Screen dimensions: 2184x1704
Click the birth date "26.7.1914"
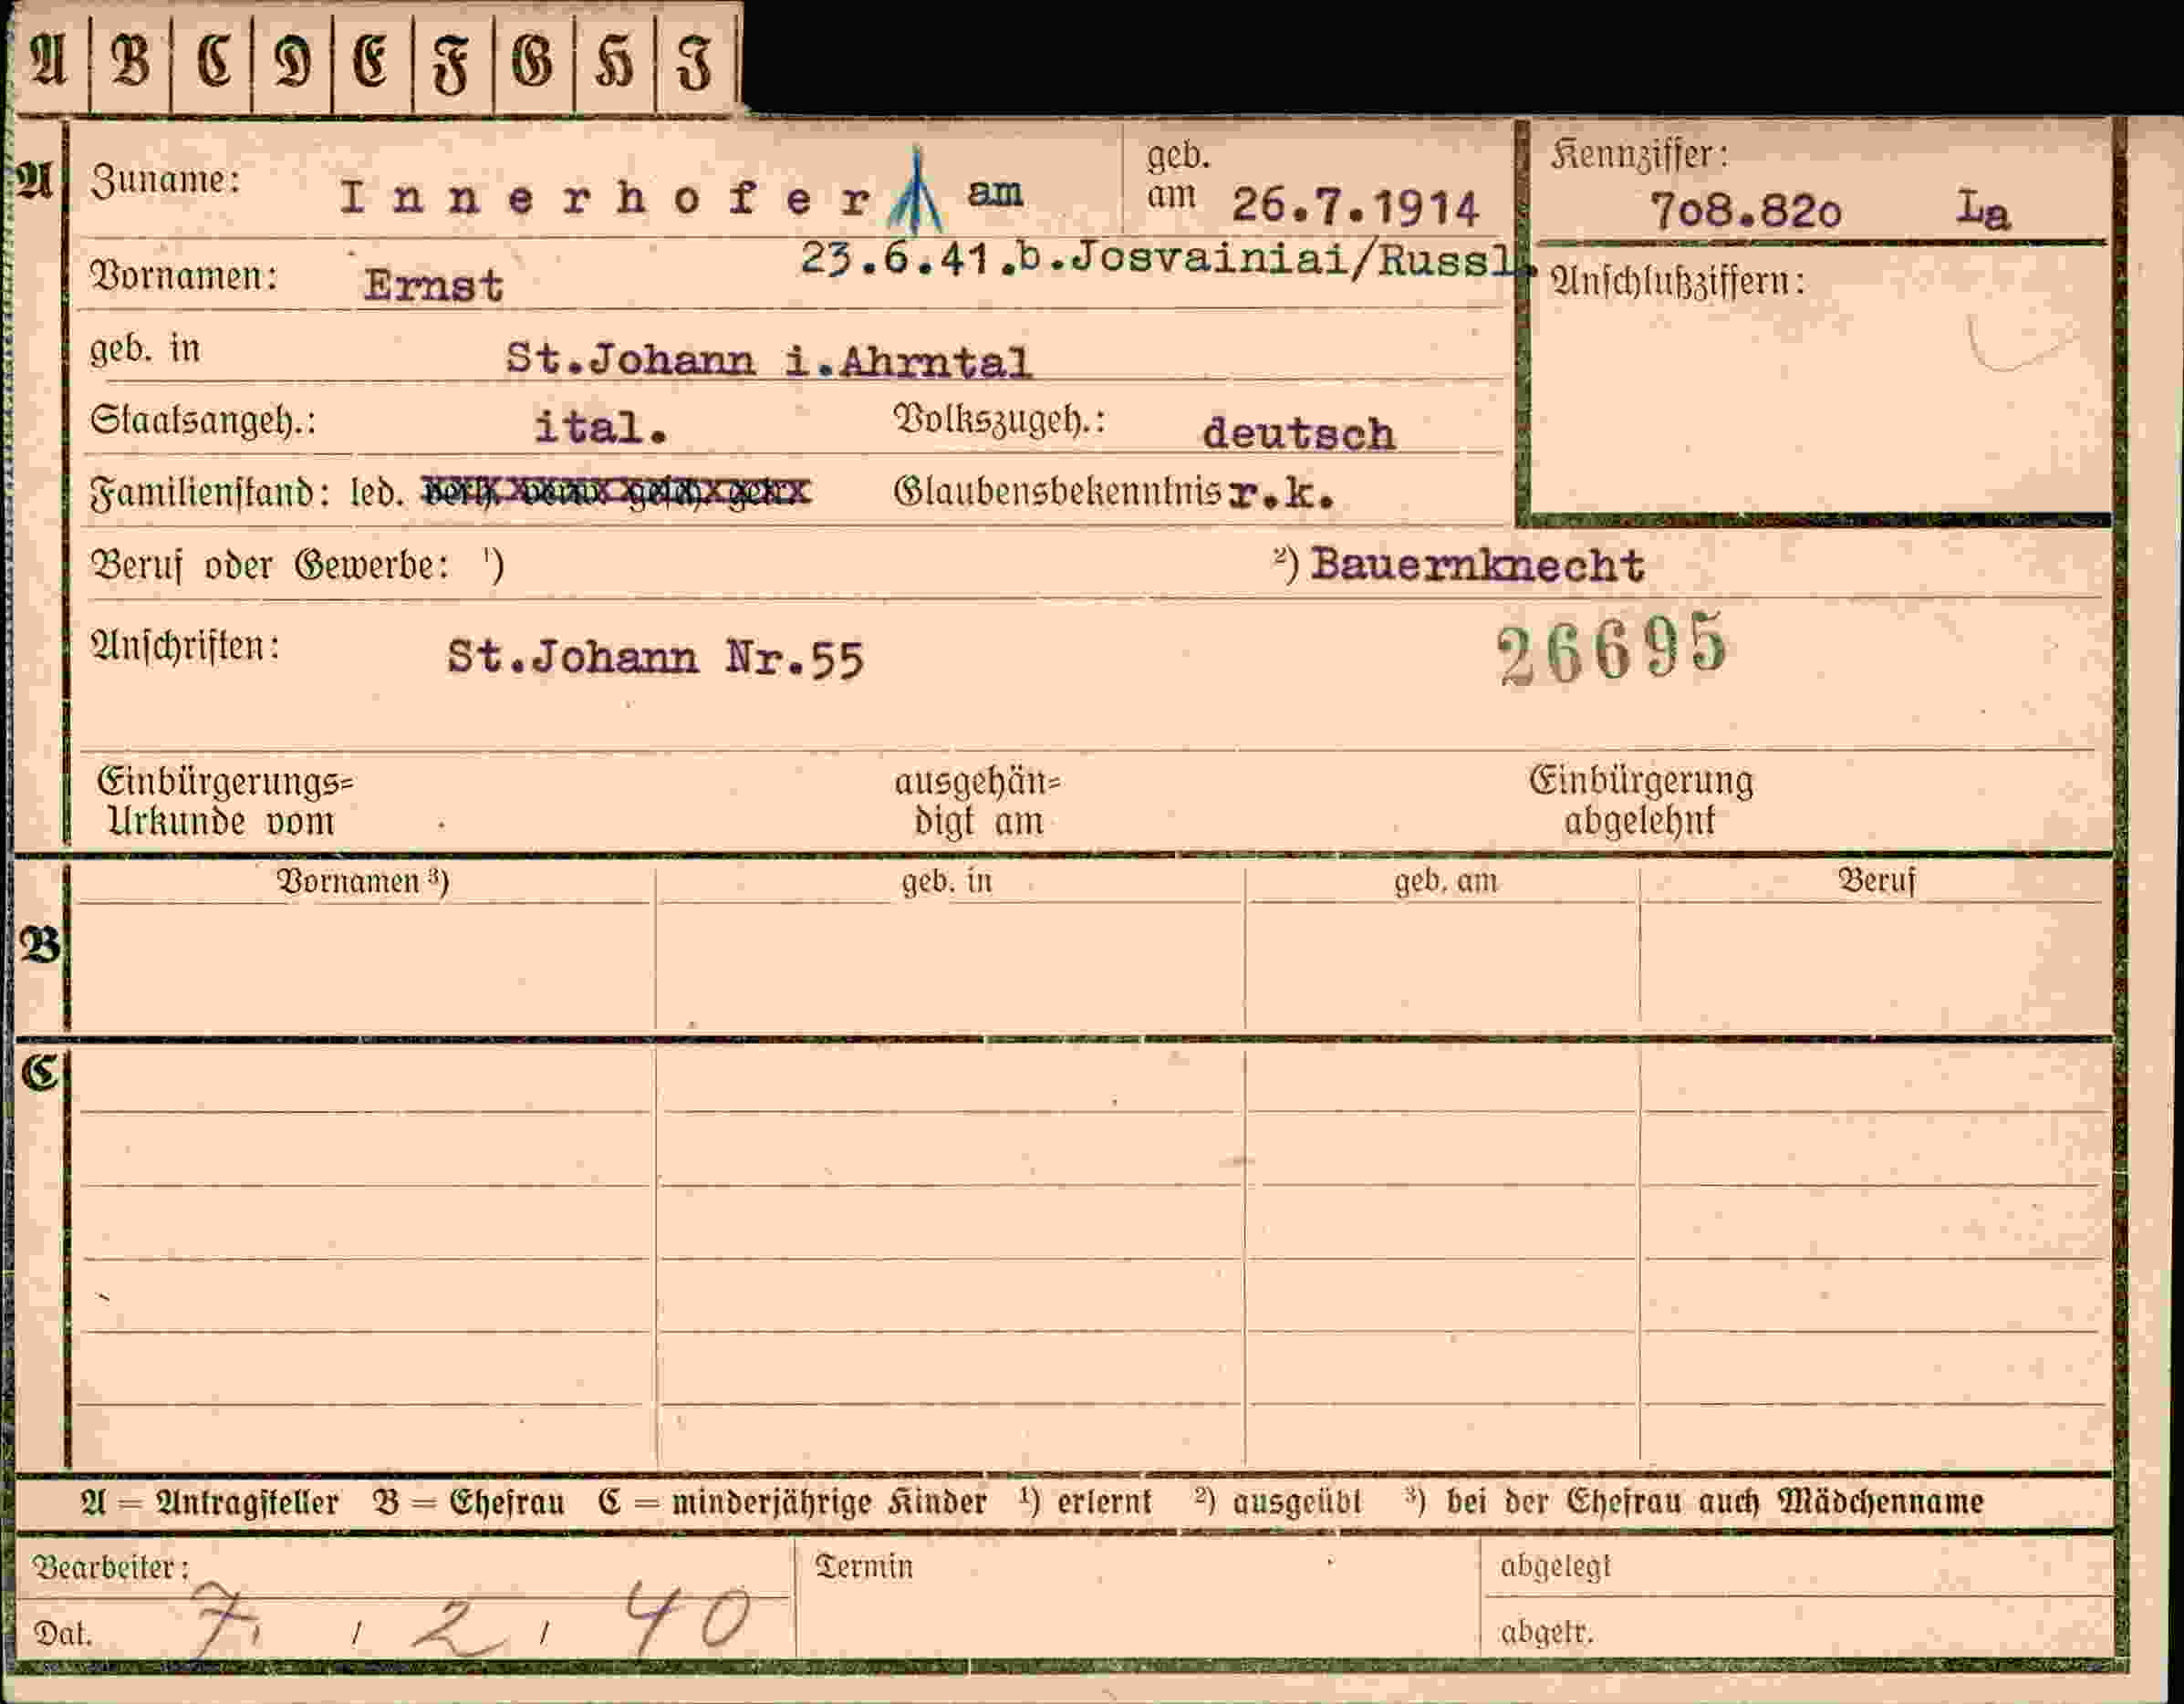pyautogui.click(x=1355, y=208)
